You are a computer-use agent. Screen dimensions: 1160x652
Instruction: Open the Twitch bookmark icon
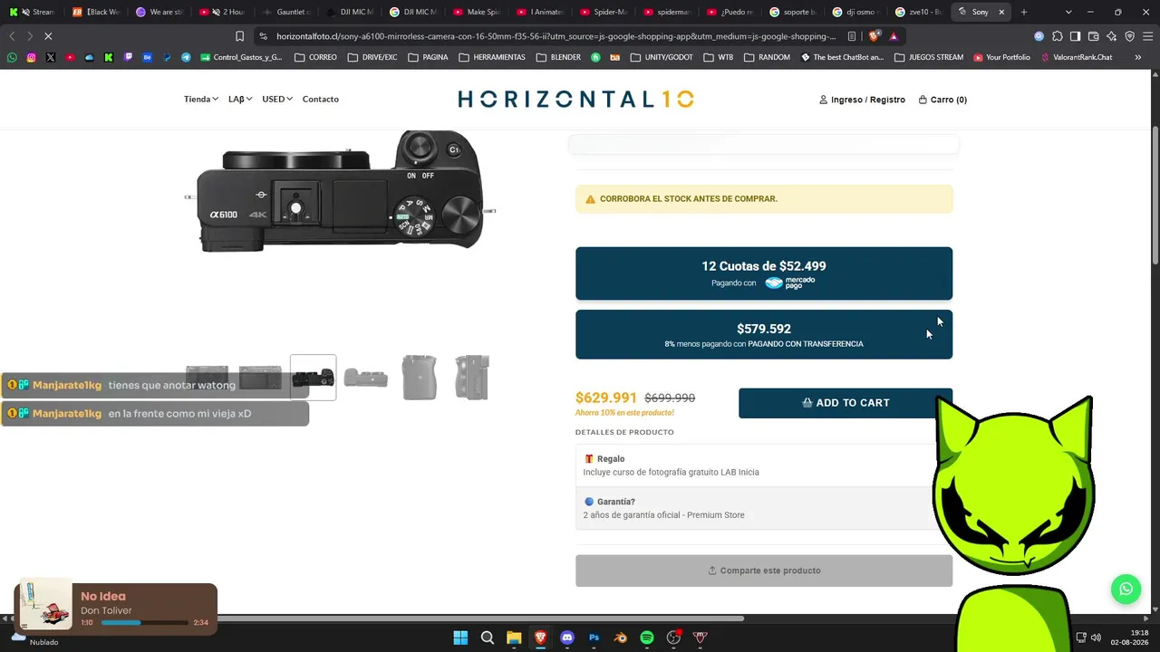pos(128,57)
